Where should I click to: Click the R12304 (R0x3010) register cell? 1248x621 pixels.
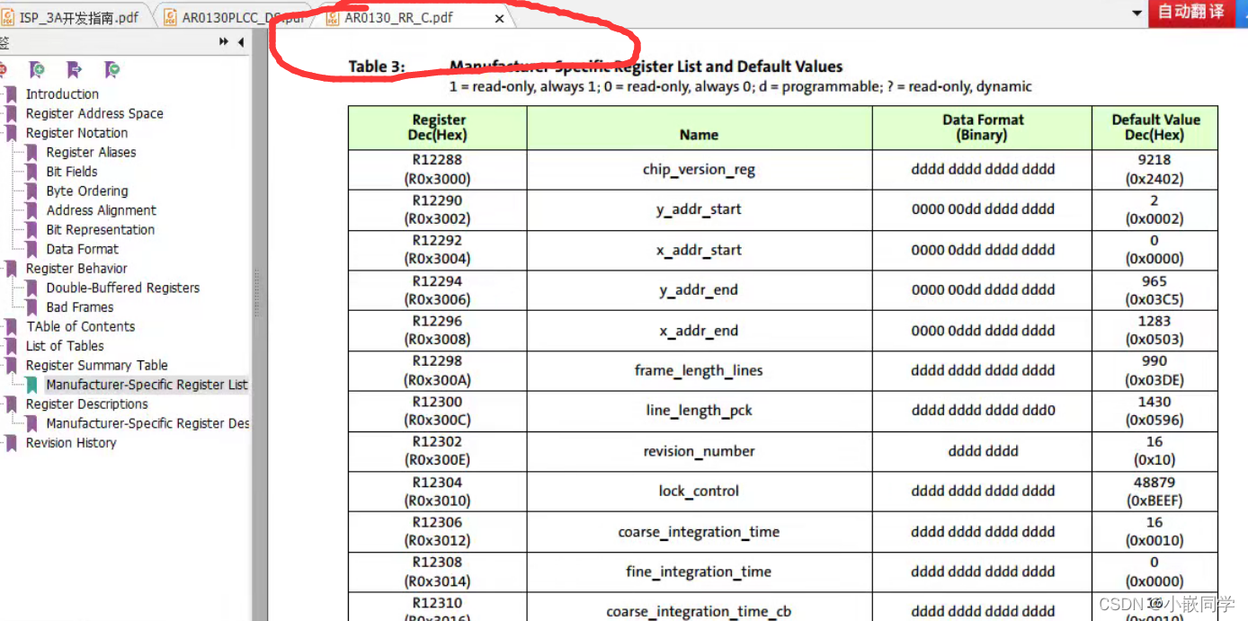point(438,492)
